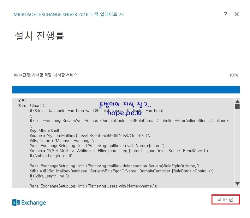Image resolution: width=250 pixels, height=218 pixels.
Task: Click the scroll down arrow in error log
Action: [x=237, y=184]
